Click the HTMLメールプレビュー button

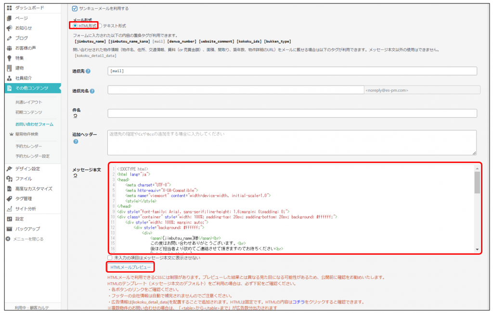(130, 267)
